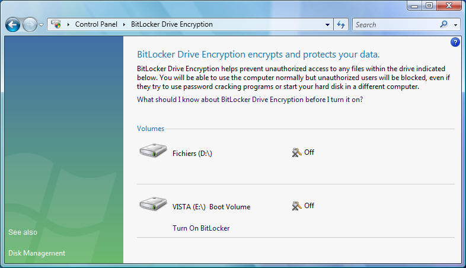The image size is (466, 268).
Task: Select the Fichiers (D:\) drive icon
Action: 154,152
